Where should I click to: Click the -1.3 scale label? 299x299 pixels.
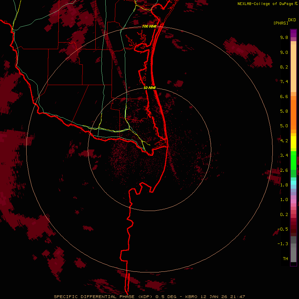click(283, 244)
